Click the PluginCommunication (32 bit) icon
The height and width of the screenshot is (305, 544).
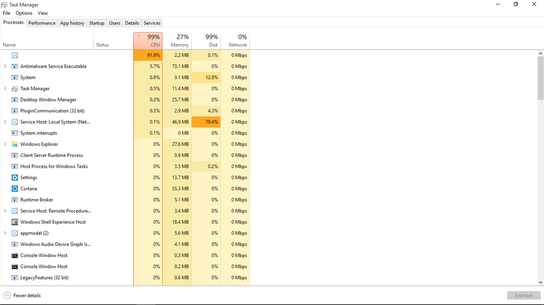point(14,111)
